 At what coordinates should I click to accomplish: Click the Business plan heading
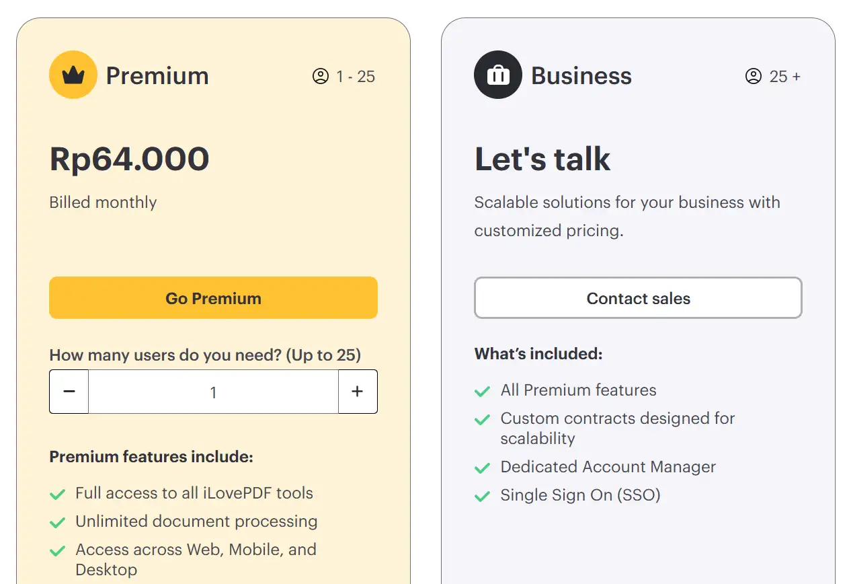click(581, 75)
